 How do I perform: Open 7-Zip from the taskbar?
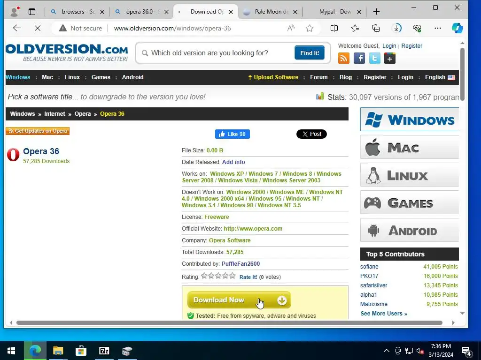[x=104, y=351]
